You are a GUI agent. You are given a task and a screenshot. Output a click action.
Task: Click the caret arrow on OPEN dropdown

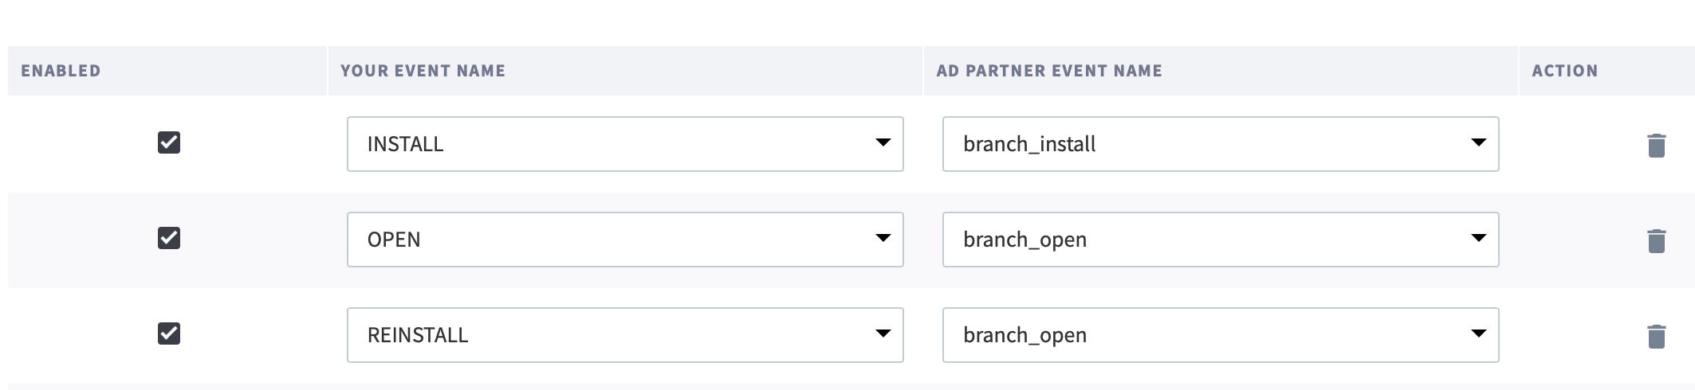click(x=883, y=239)
